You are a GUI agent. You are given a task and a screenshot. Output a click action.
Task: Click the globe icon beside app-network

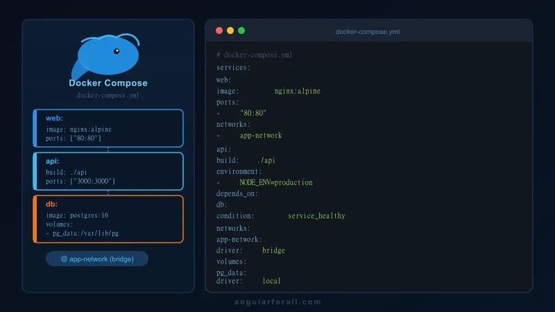point(64,259)
